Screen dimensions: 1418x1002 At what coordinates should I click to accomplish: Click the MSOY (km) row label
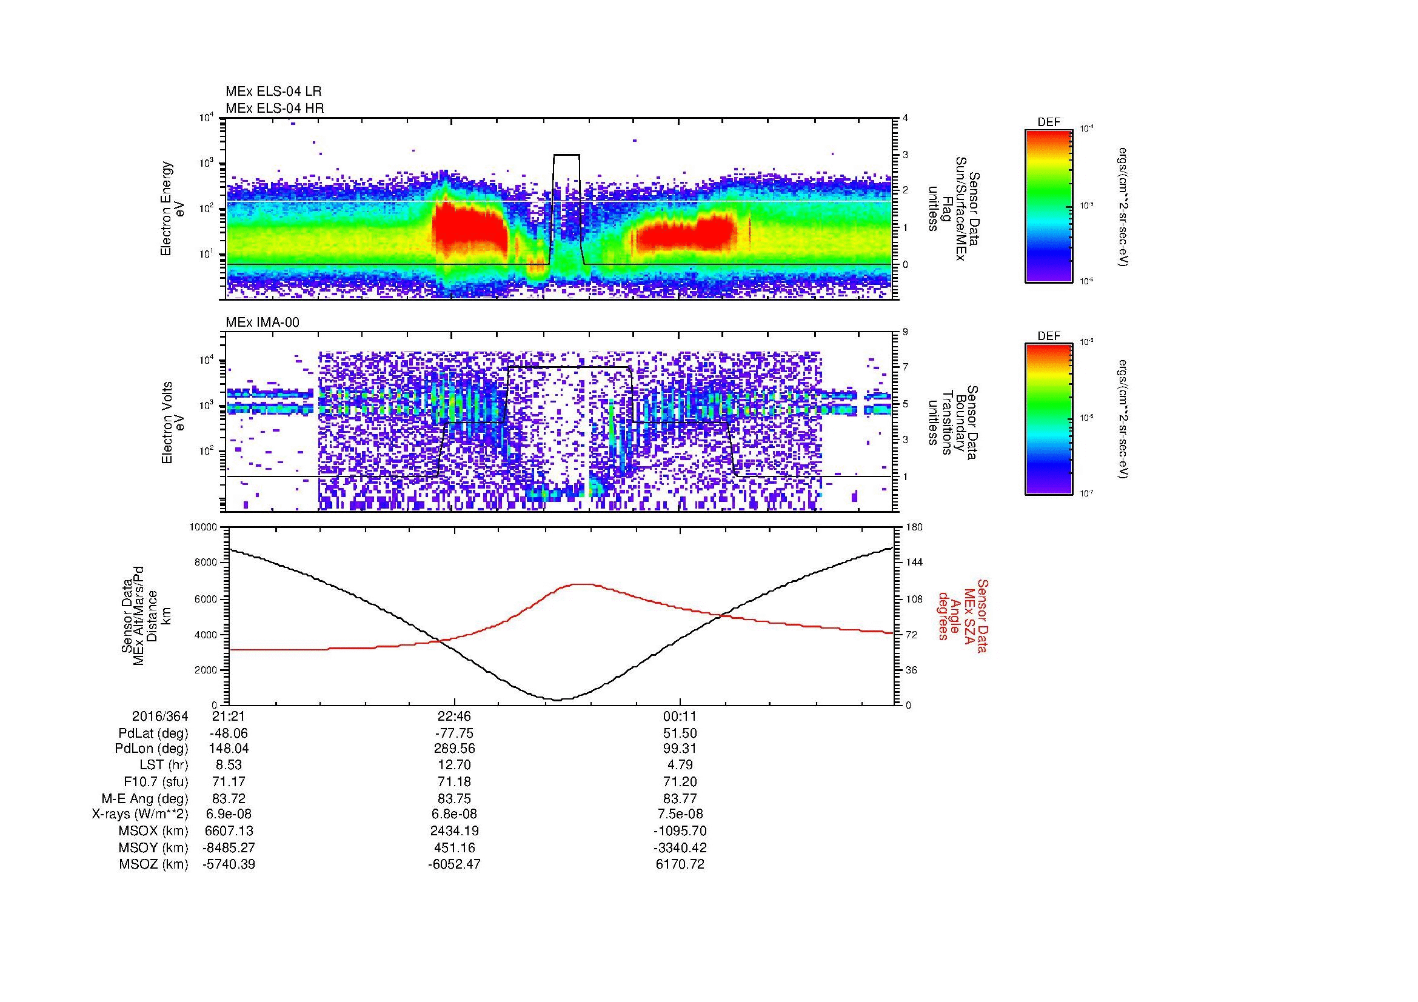(x=153, y=847)
